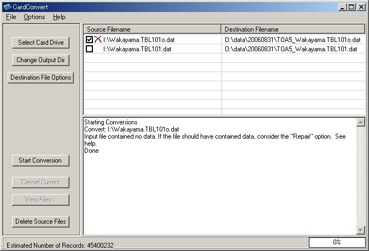
Task: Open Destination File Options
Action: (x=40, y=77)
